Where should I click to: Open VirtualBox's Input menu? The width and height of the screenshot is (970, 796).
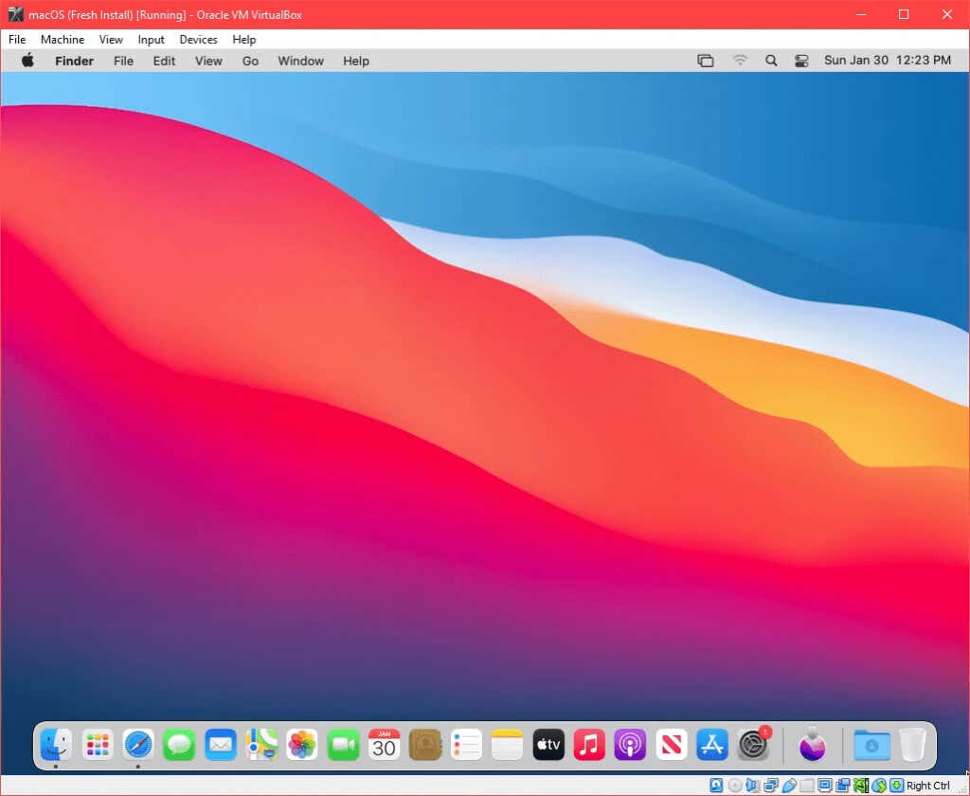point(151,39)
